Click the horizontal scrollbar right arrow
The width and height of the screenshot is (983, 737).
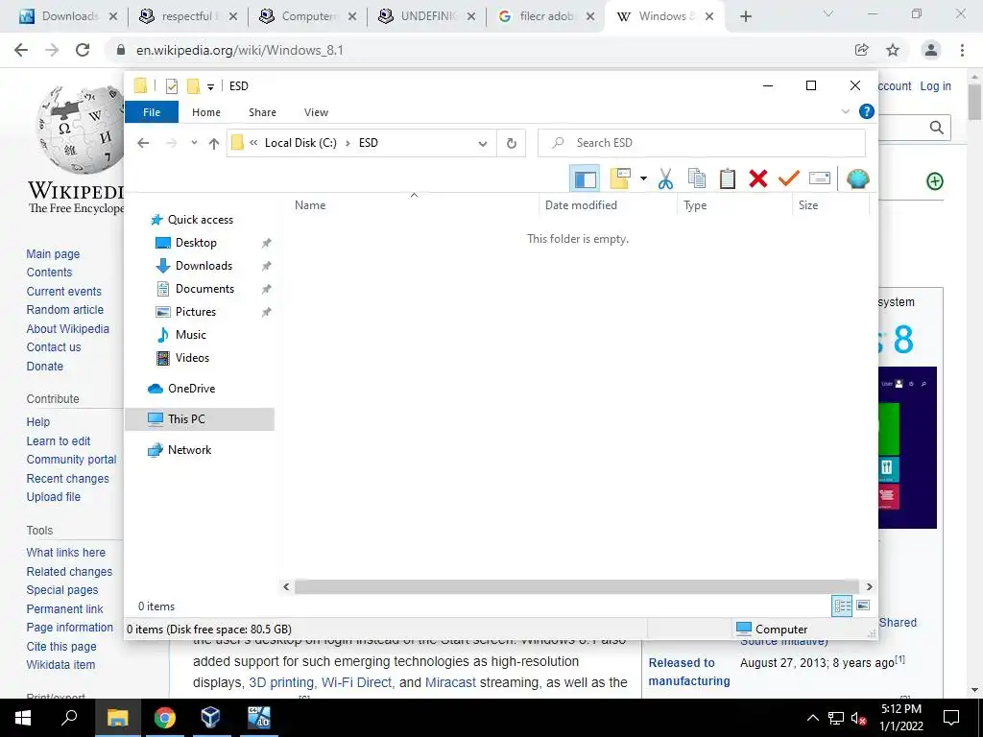(869, 586)
